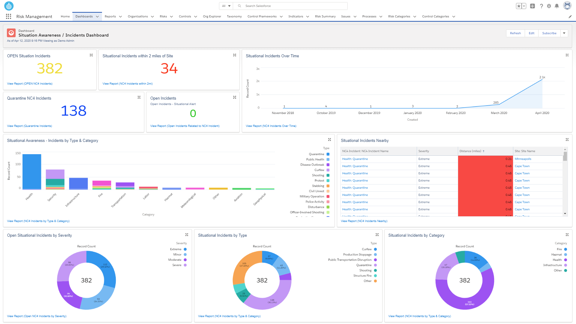Open the Setup gear icon

tap(549, 6)
